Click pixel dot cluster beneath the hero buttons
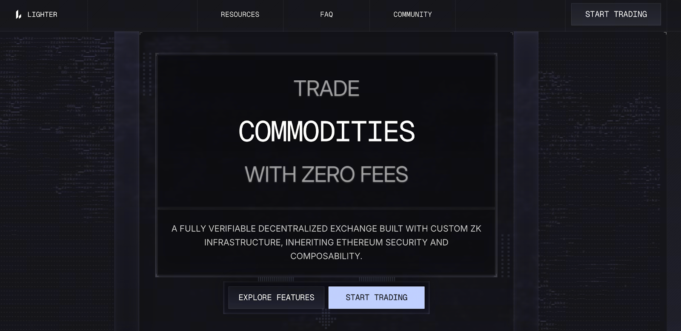Screen dimensions: 681x331 326,318
